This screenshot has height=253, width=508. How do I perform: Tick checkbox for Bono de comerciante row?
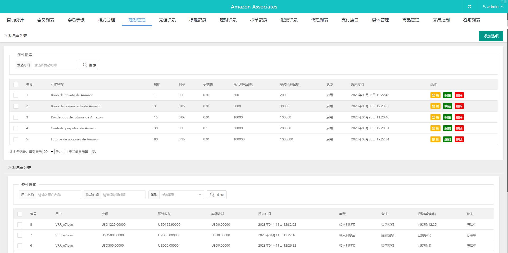(16, 106)
